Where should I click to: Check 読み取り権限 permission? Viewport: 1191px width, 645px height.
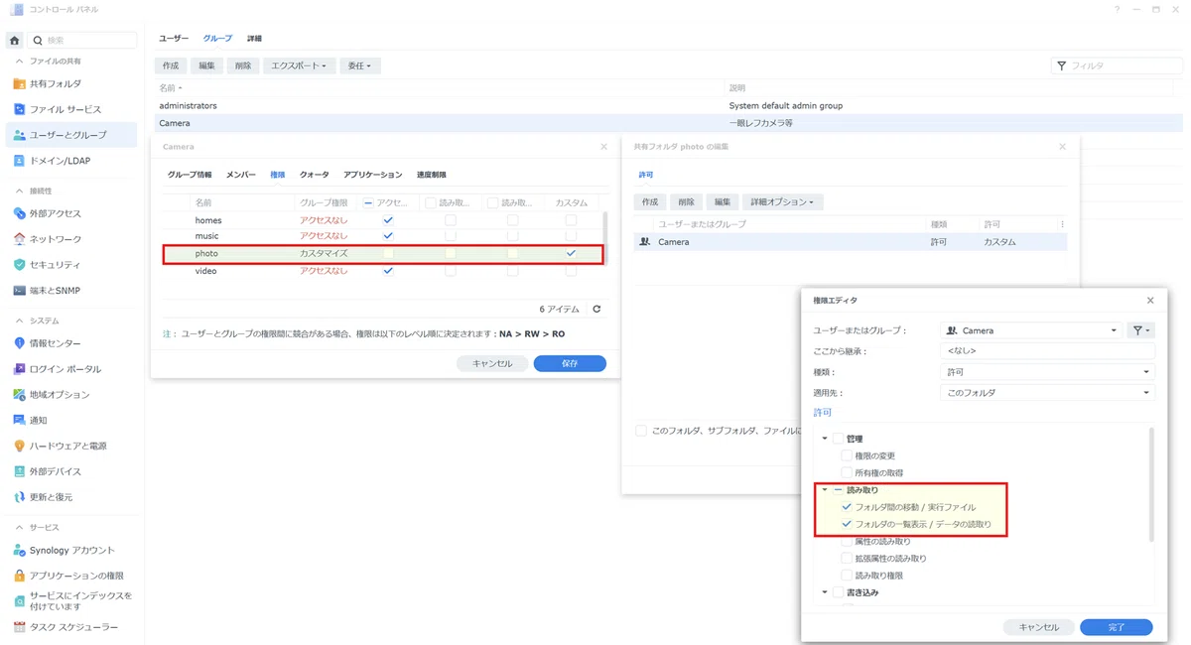tap(847, 576)
